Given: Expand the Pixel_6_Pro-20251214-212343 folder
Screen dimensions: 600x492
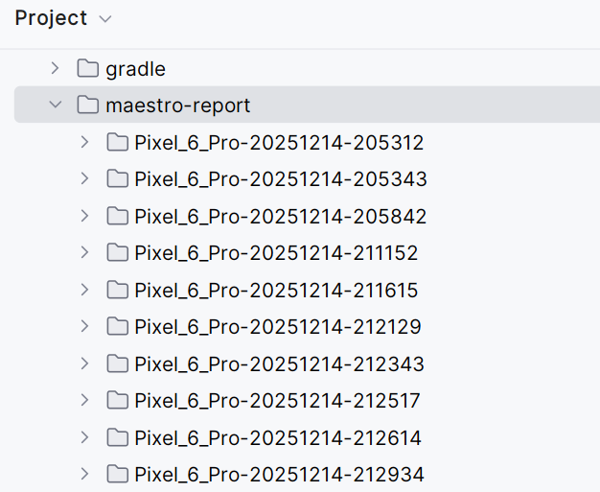Looking at the screenshot, I should [x=84, y=363].
